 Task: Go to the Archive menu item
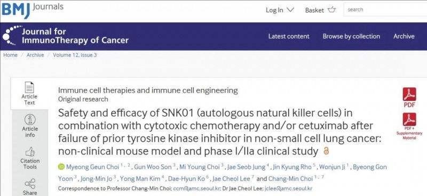(404, 36)
